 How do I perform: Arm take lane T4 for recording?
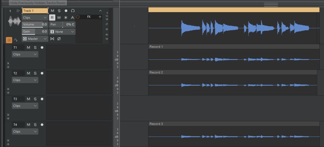[42, 125]
